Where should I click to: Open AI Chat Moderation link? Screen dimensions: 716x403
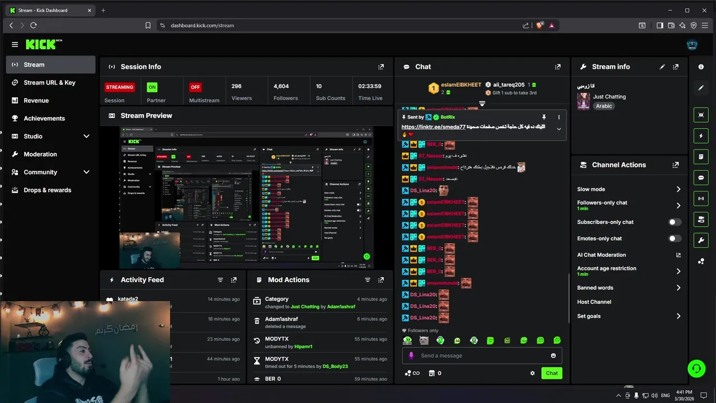pos(629,255)
